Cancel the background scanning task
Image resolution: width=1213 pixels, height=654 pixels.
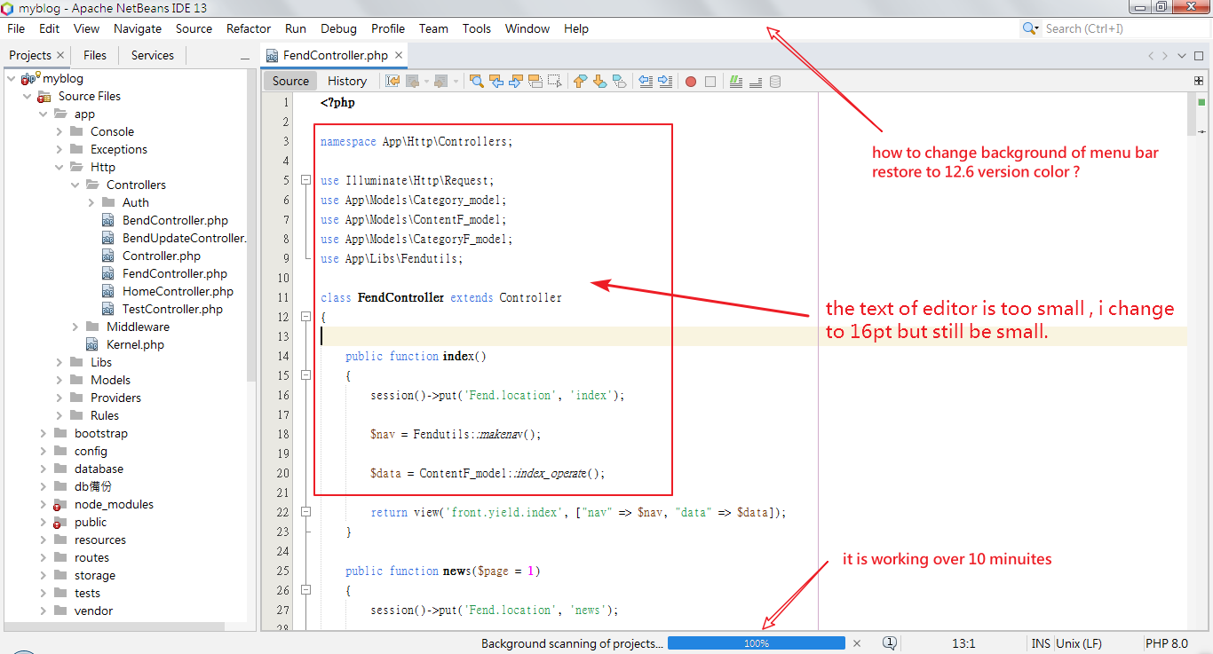pos(857,643)
